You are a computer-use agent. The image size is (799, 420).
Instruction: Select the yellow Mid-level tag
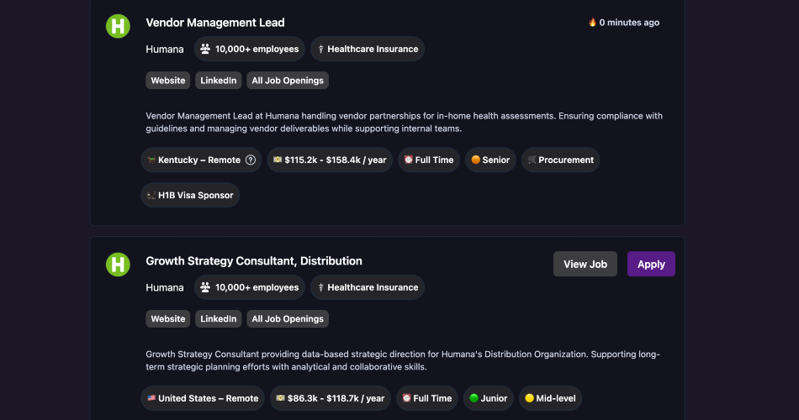pos(550,399)
